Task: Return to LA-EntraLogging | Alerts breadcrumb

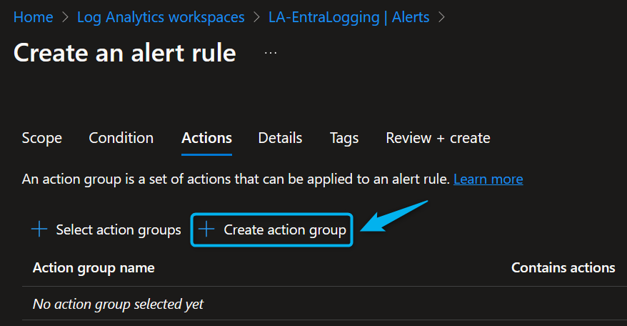Action: [x=348, y=16]
